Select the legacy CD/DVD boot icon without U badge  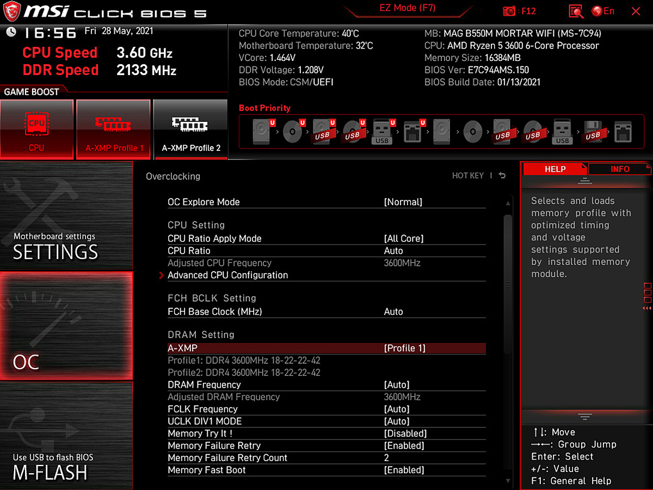[x=473, y=131]
